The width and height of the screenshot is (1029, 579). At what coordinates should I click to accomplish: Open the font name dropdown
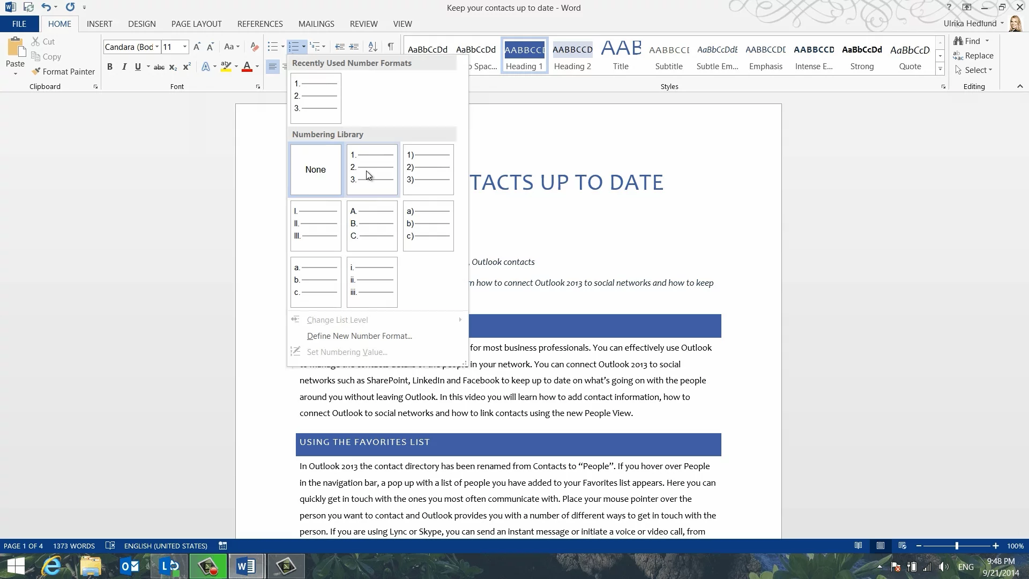[157, 47]
